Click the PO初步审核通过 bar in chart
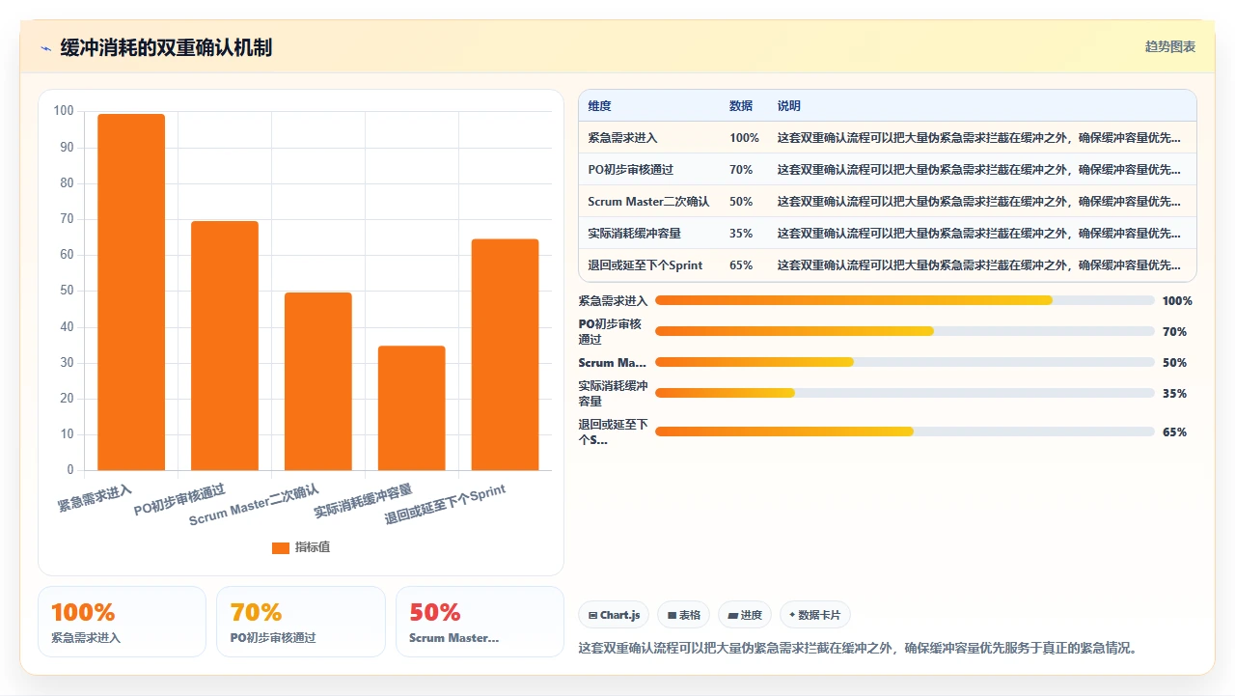The width and height of the screenshot is (1235, 696). [x=225, y=346]
